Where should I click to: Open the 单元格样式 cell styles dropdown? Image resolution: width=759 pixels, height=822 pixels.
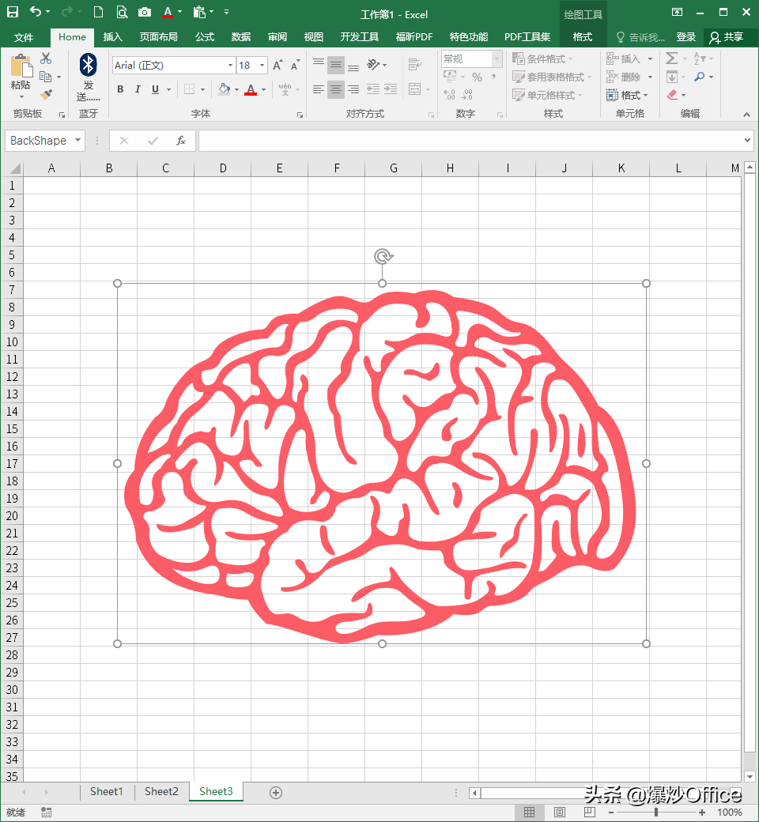click(x=547, y=95)
